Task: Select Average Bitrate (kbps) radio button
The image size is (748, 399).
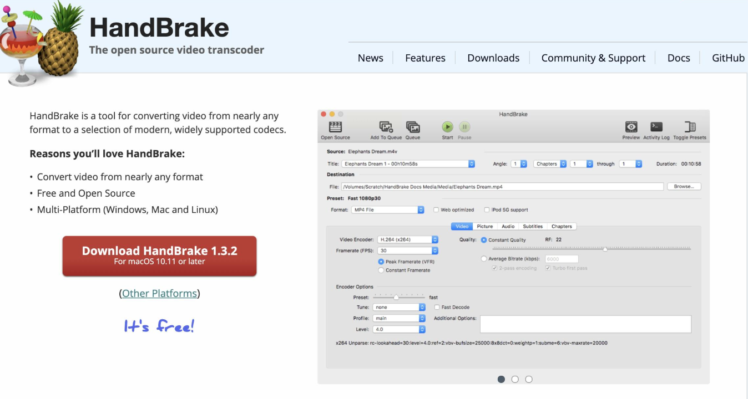Action: point(484,259)
